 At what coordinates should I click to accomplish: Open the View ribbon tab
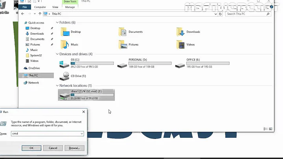pyautogui.click(x=55, y=7)
